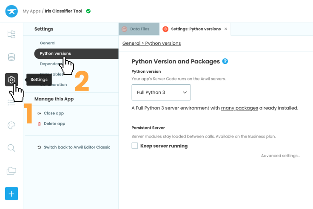313x209 pixels.
Task: Select Python versions in Settings list
Action: pos(55,54)
